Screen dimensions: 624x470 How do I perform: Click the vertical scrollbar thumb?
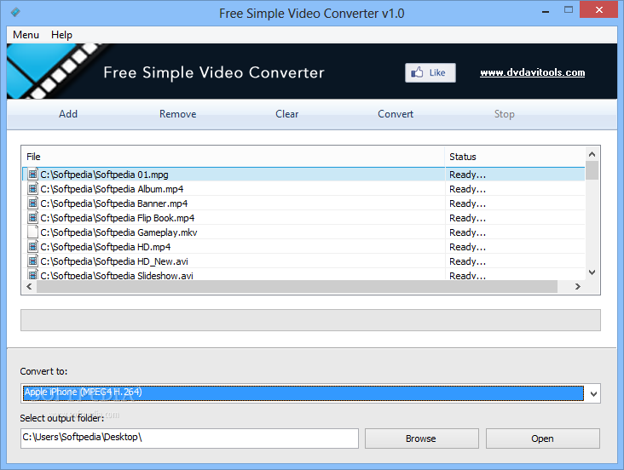click(592, 170)
